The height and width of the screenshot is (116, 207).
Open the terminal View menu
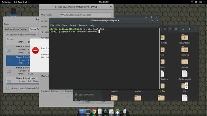(x=65, y=25)
